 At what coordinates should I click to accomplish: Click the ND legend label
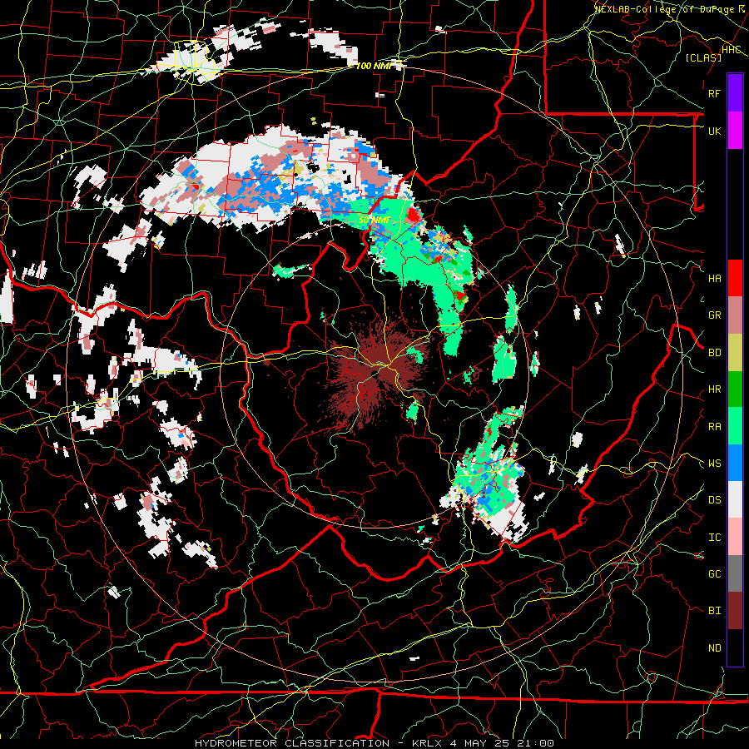point(714,648)
